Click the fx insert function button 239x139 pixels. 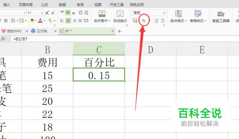[3, 39]
